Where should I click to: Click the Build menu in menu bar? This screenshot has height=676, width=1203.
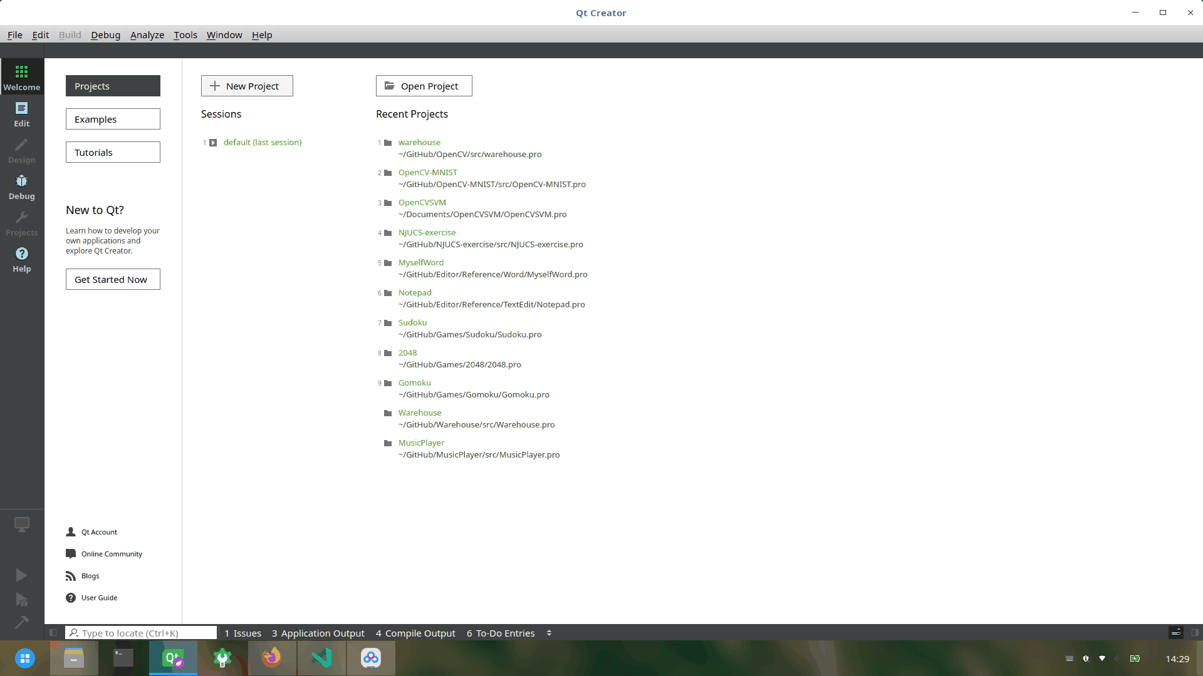70,34
